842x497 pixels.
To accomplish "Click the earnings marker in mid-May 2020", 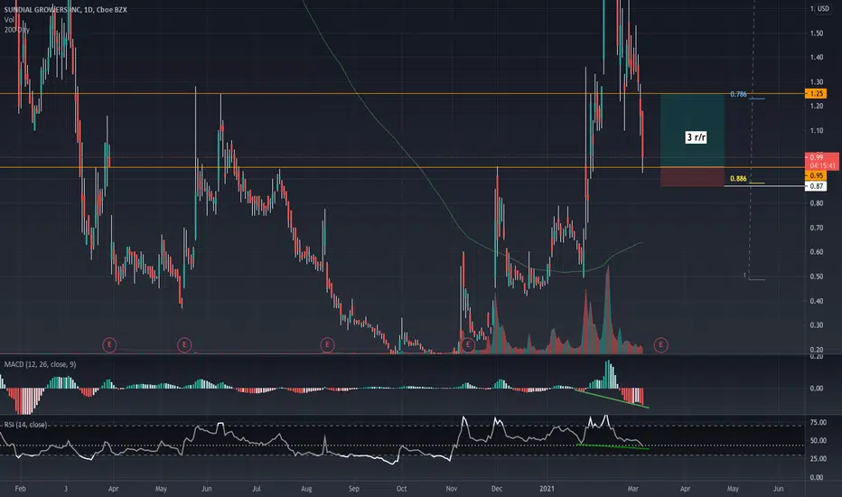I will [184, 344].
